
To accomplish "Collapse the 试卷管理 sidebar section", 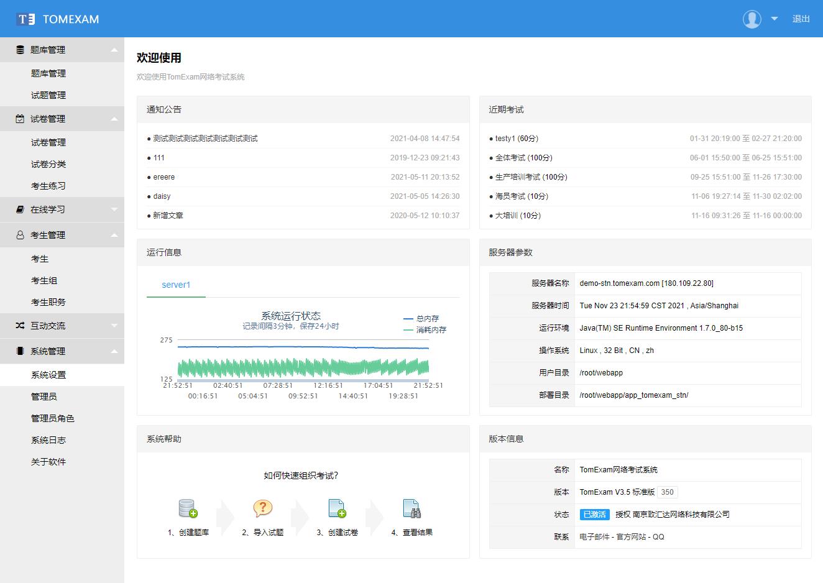I will 114,119.
